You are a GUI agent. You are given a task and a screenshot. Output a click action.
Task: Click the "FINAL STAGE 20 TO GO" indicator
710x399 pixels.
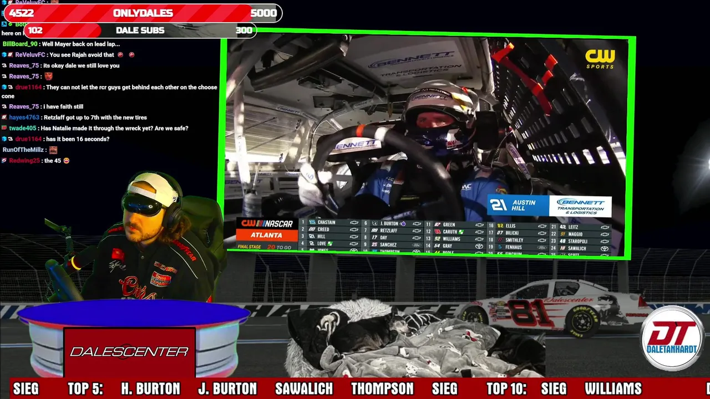click(265, 247)
